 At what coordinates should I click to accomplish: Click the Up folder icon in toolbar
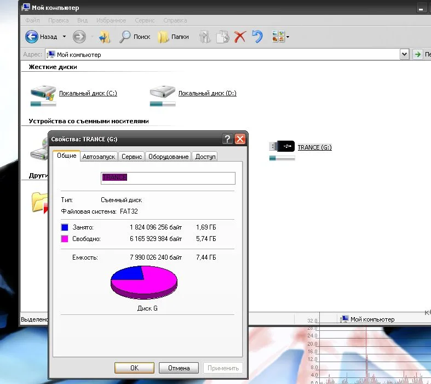coord(105,37)
